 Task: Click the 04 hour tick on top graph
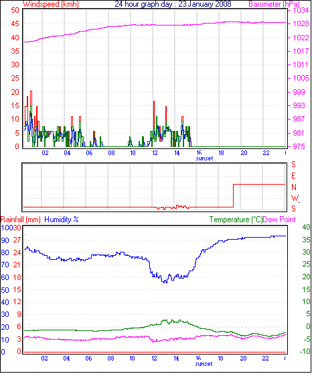pos(67,153)
